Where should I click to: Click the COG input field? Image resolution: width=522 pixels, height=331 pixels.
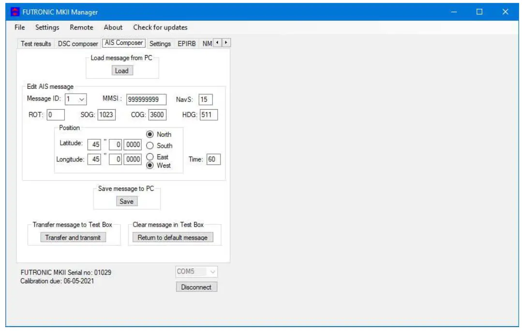click(157, 115)
